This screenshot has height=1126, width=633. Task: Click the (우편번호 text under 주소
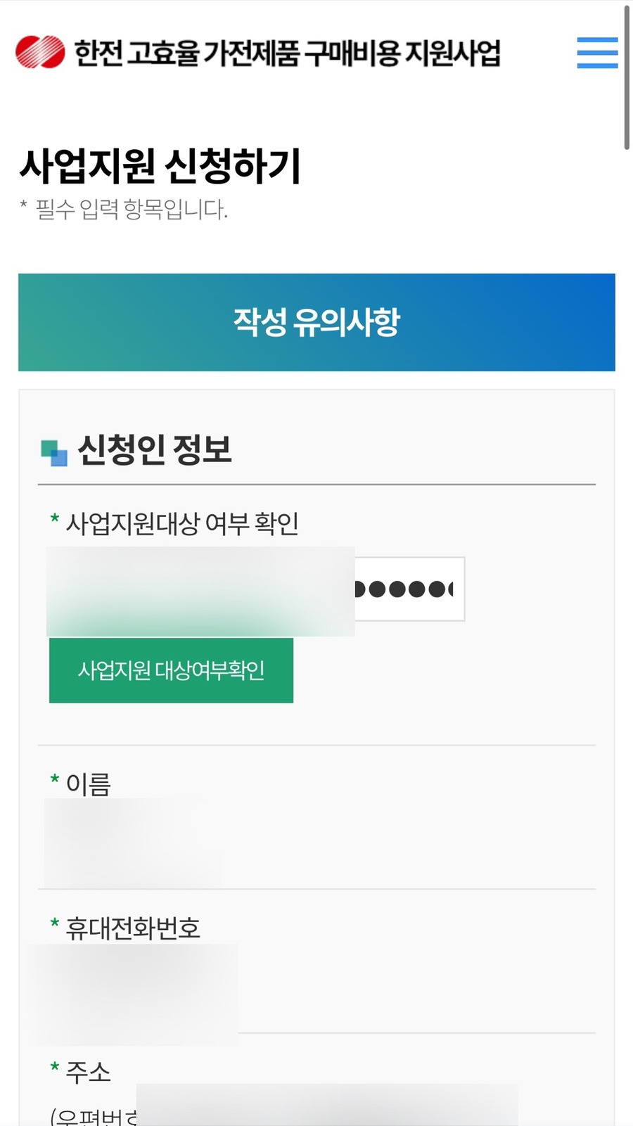pos(94,1116)
